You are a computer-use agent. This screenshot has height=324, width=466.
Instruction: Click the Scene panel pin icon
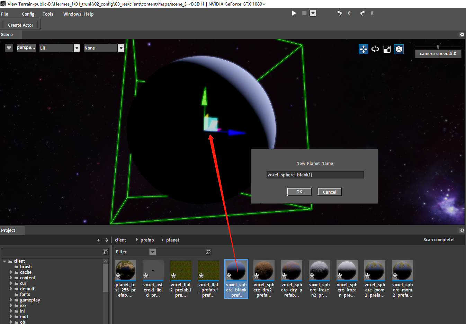[461, 35]
